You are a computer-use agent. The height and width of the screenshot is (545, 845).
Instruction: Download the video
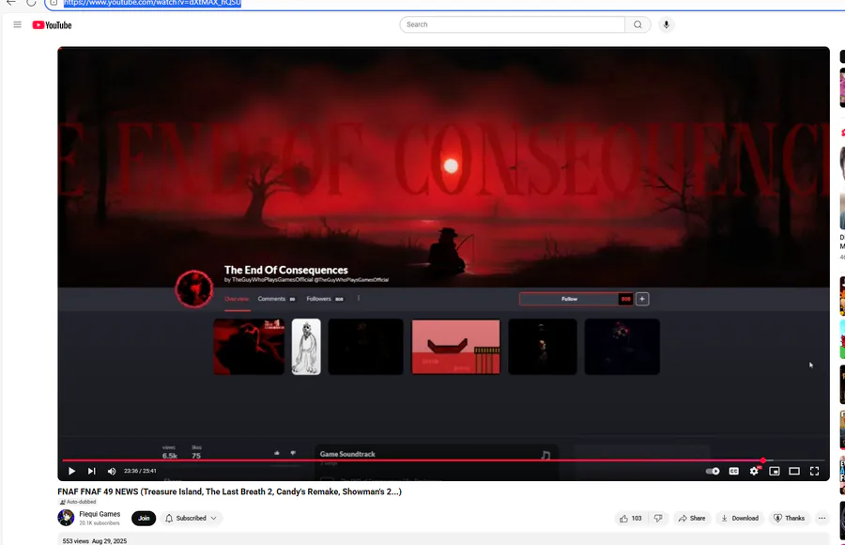(740, 518)
